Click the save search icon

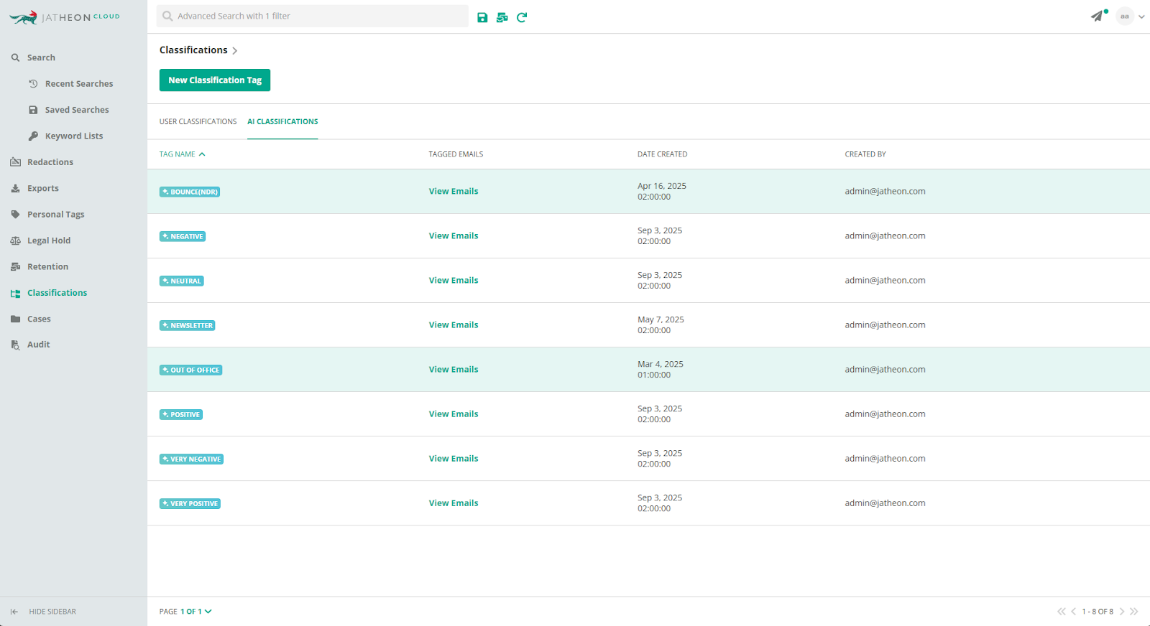click(482, 17)
